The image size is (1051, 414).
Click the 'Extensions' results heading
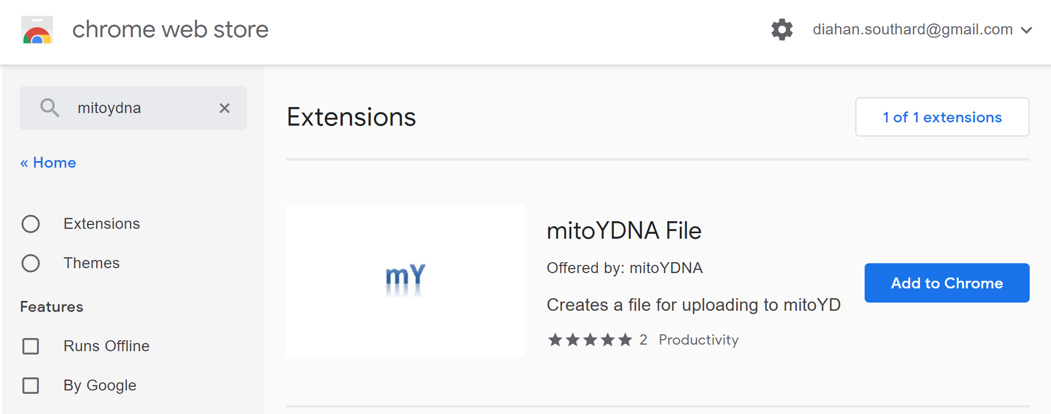[x=351, y=117]
